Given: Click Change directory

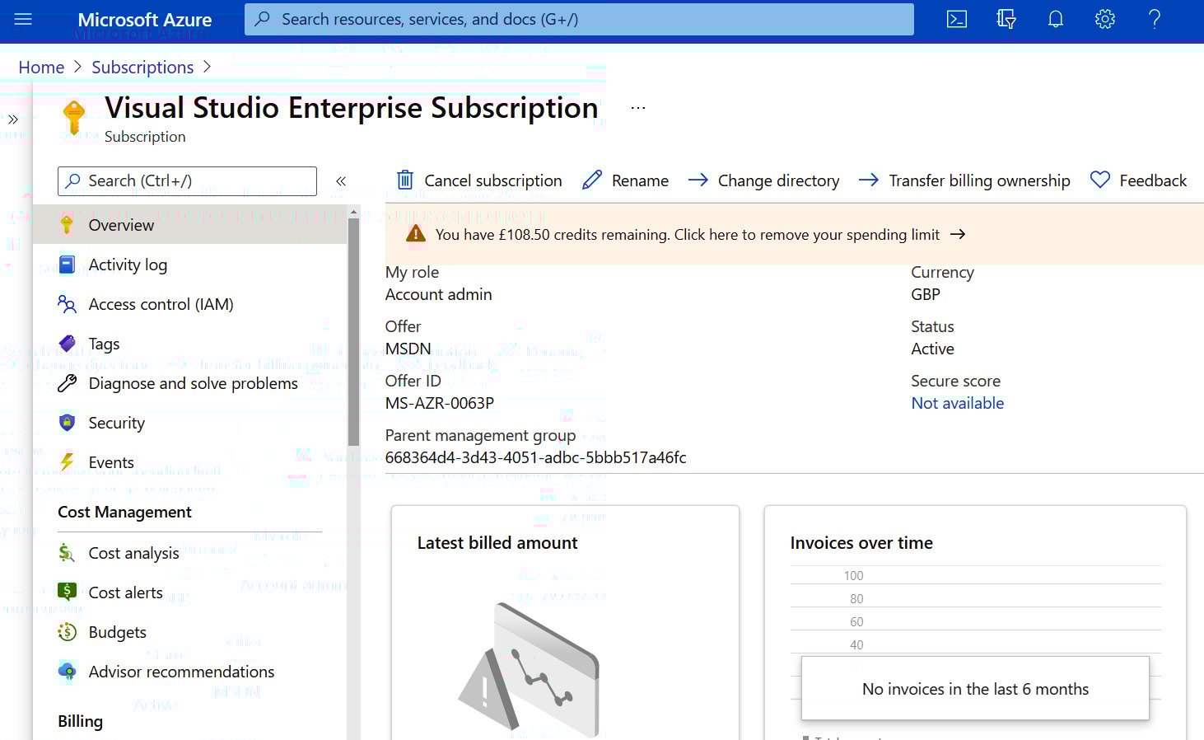Looking at the screenshot, I should (763, 180).
